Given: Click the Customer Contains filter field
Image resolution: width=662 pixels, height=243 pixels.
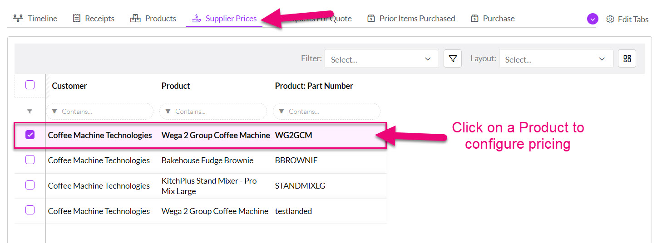Looking at the screenshot, I should click(x=100, y=111).
